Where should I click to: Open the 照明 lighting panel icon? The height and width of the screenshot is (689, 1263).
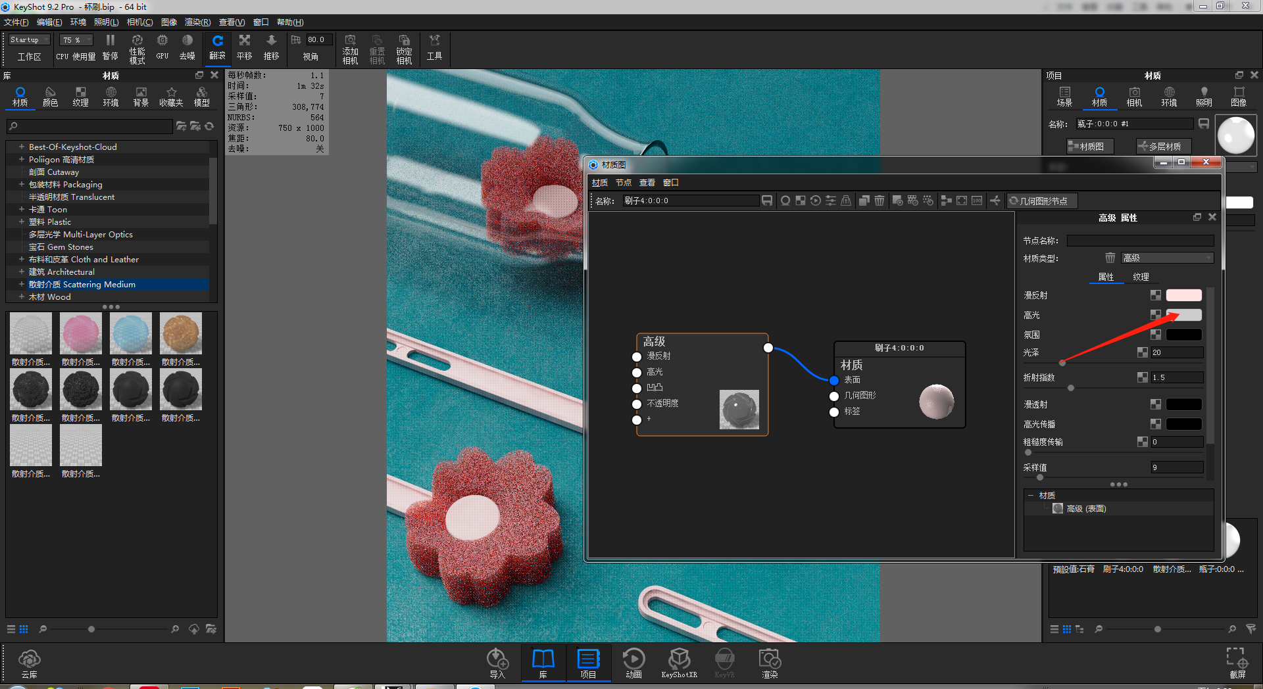(1204, 95)
